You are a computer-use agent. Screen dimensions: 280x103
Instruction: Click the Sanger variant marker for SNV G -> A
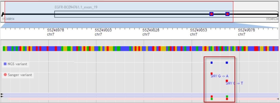click(212, 73)
